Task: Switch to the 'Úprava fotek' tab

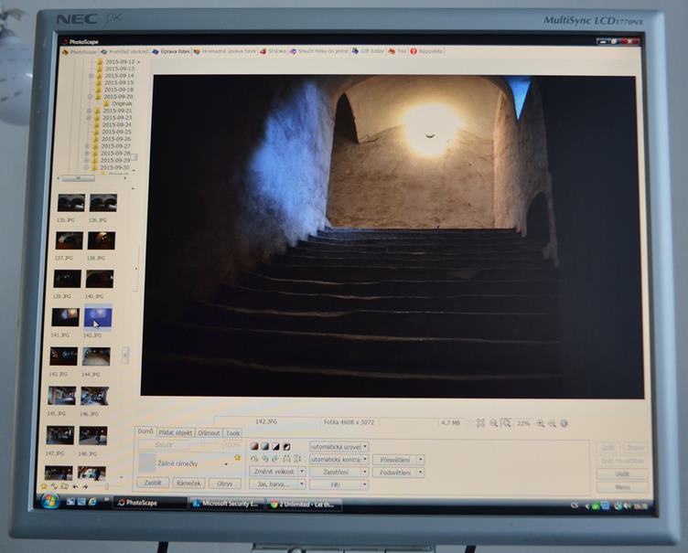Action: point(172,51)
